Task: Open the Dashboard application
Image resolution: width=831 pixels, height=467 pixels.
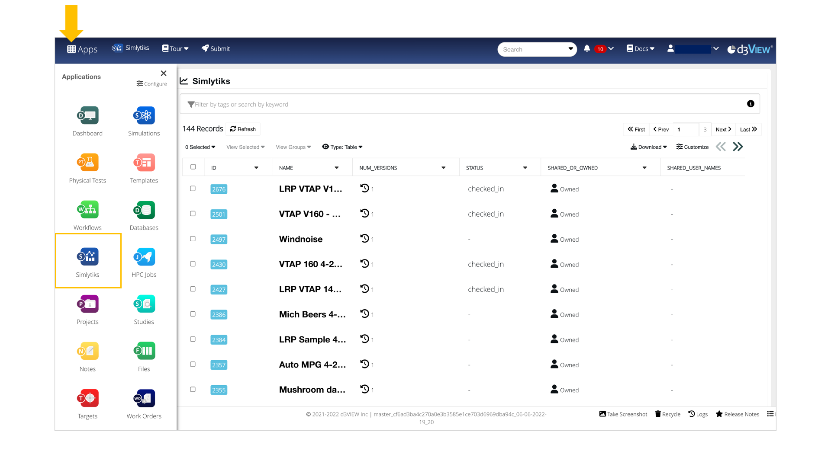Action: tap(87, 121)
